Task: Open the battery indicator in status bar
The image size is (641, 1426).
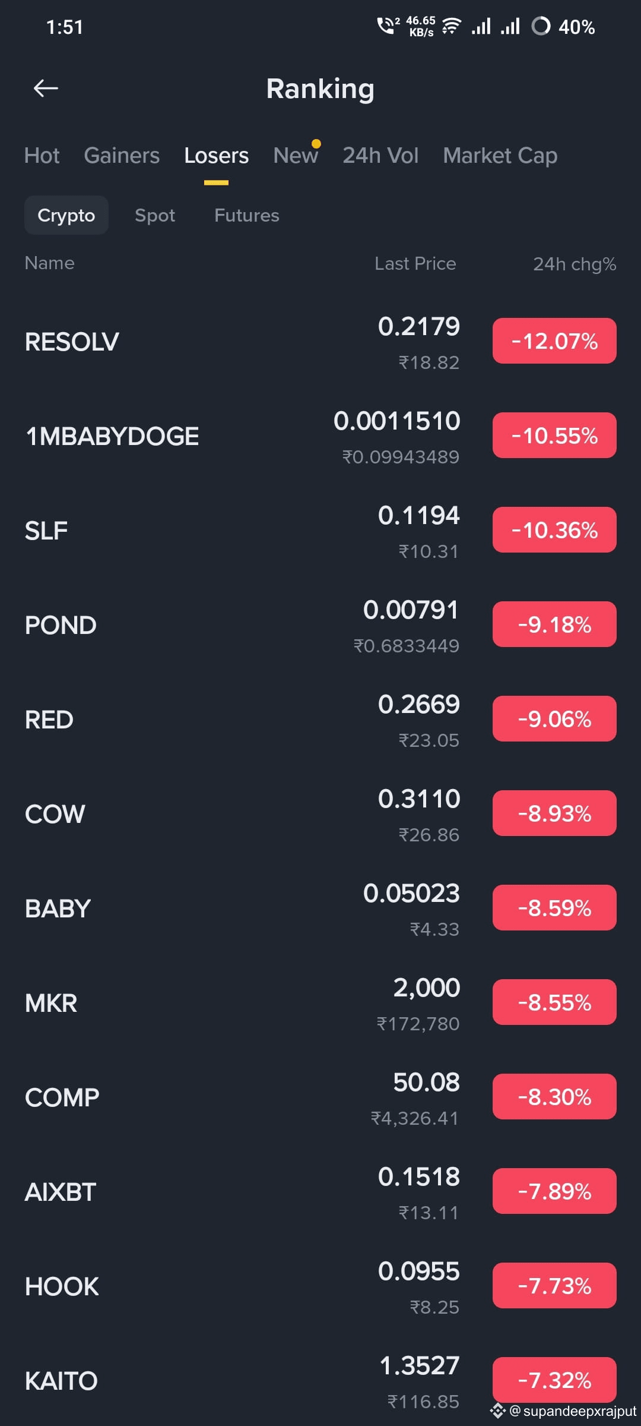Action: pos(563,27)
